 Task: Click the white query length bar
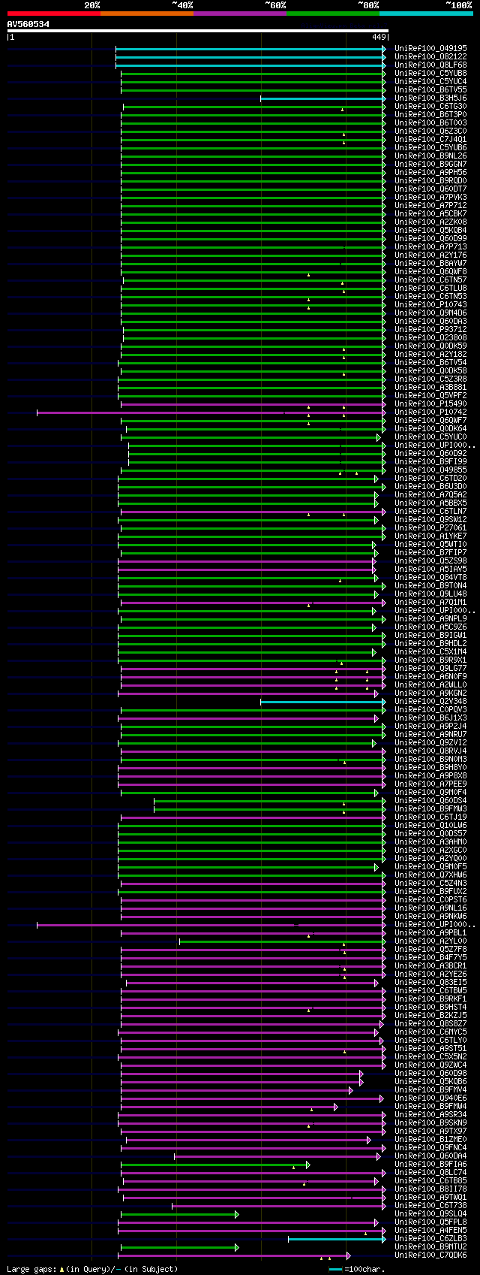coord(198,31)
